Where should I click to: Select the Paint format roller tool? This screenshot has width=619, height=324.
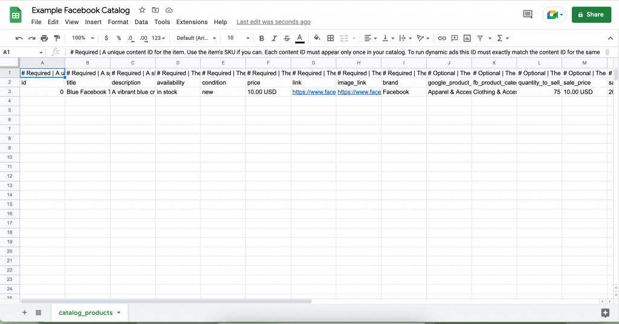click(57, 38)
